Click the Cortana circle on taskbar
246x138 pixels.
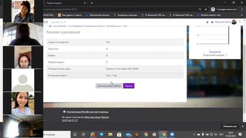pyautogui.click(x=75, y=135)
